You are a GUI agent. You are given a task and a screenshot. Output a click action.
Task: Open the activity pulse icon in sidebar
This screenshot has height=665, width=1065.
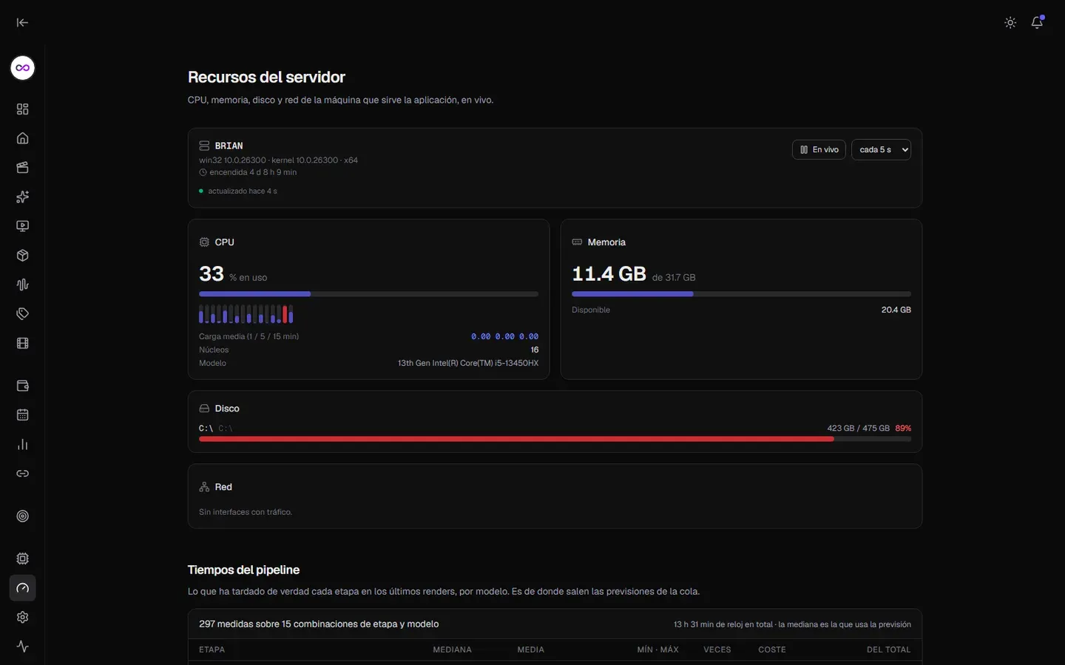click(x=23, y=647)
